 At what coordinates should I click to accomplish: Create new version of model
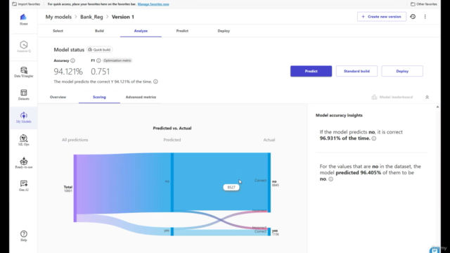point(382,17)
